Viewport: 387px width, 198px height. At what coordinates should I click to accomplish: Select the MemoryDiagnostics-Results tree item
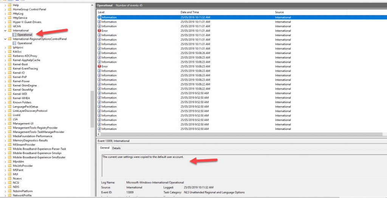(x=30, y=141)
